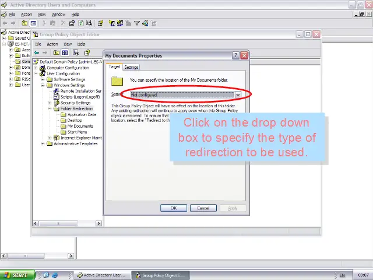Click the Not configured setting field

[182, 94]
